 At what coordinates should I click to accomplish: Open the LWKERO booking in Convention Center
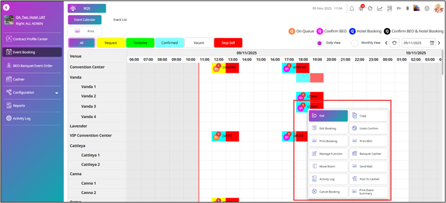point(225,68)
